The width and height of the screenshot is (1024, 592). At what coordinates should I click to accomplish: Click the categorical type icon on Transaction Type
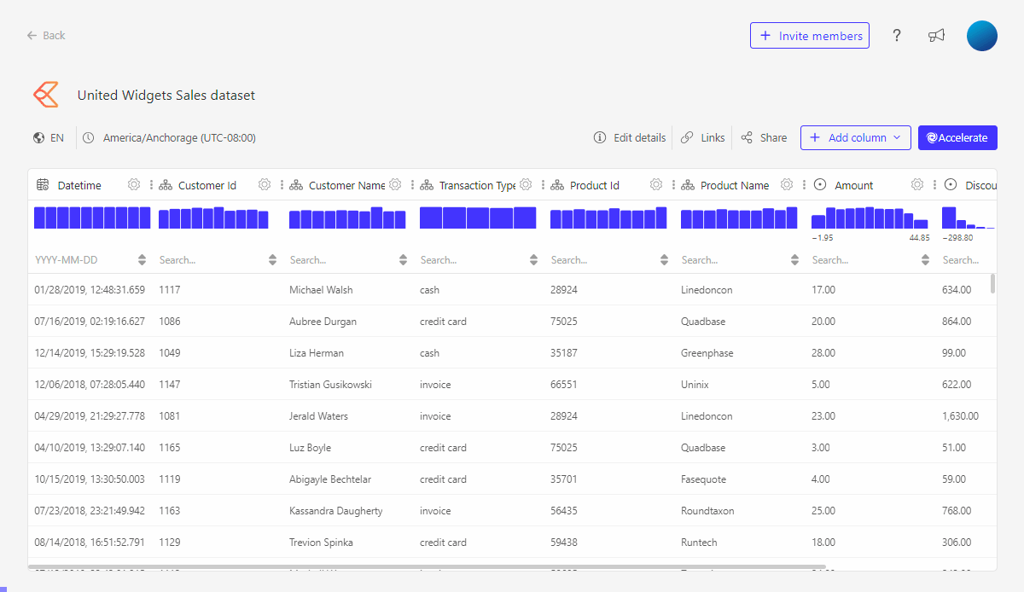pos(426,184)
